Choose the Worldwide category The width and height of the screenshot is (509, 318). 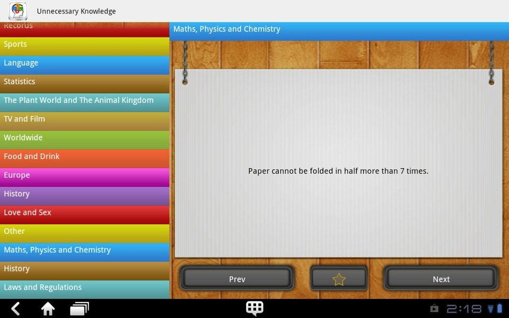pos(85,140)
